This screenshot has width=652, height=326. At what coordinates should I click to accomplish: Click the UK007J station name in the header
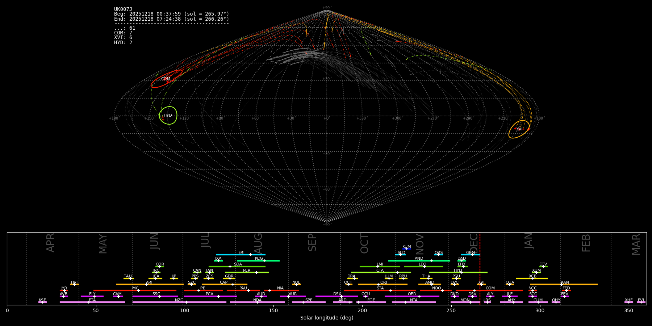(x=123, y=9)
